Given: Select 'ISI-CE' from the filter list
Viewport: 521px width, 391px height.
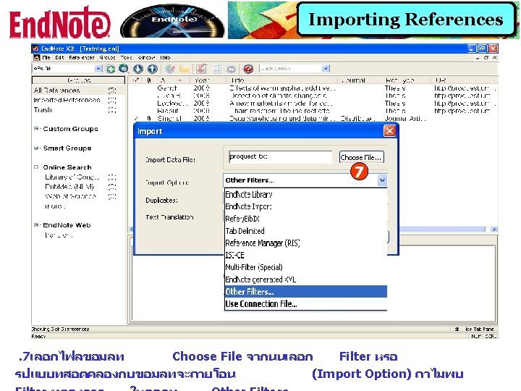Looking at the screenshot, I should click(305, 255).
